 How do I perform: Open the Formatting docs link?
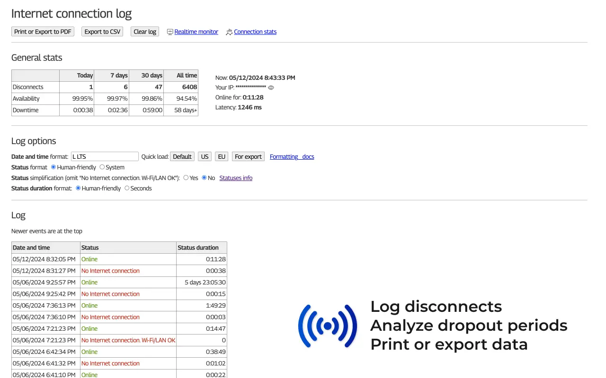292,156
